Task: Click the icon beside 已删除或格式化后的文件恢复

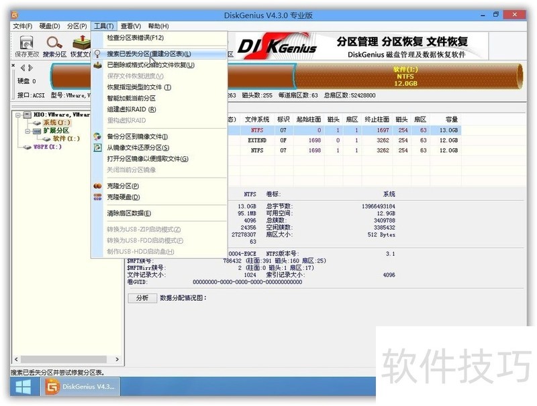Action: (97, 65)
